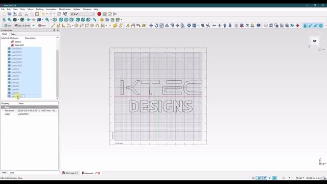Click the Stop macro recording square
This screenshot has height=184, width=327.
pyautogui.click(x=104, y=14)
